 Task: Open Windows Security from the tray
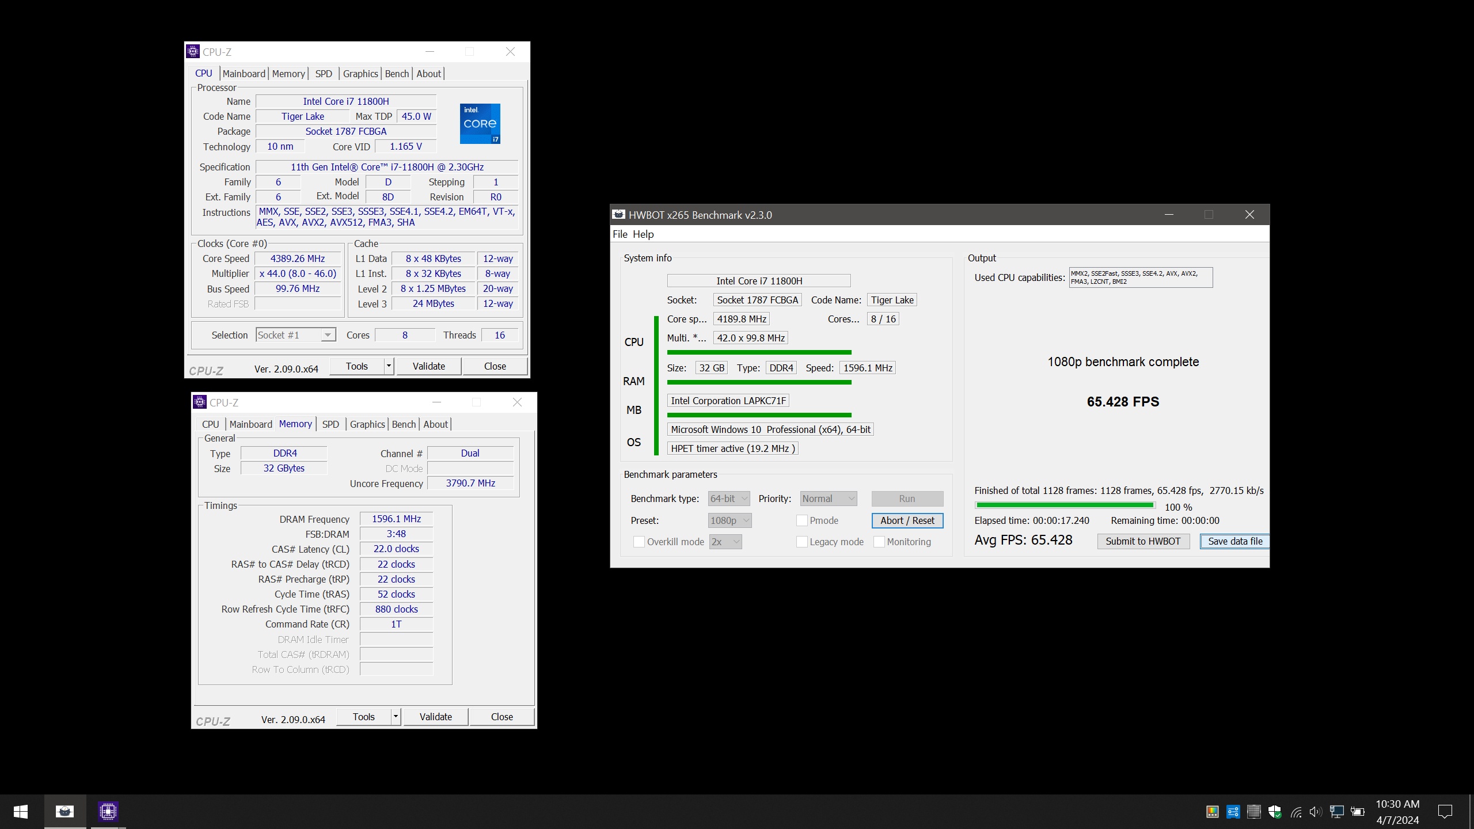1275,812
